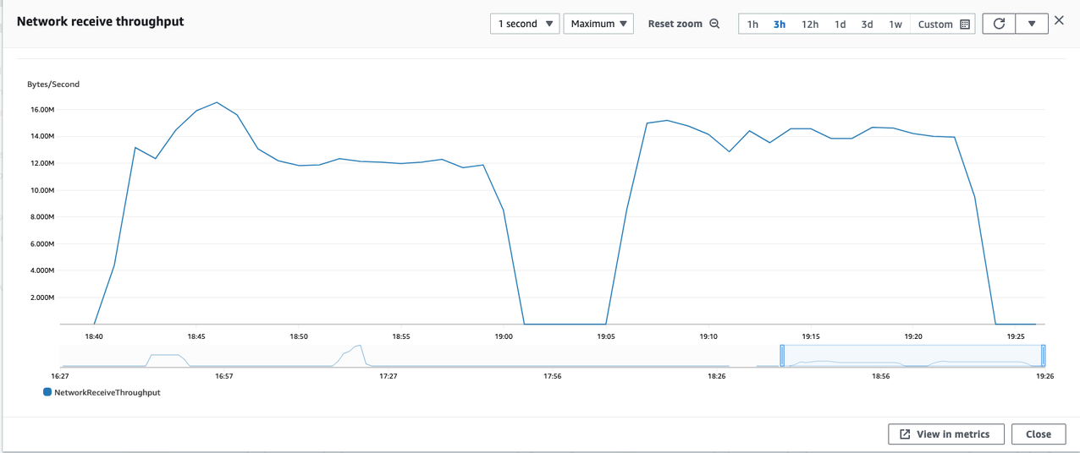Click the magnifier icon beside Reset zoom
The height and width of the screenshot is (453, 1080).
714,24
